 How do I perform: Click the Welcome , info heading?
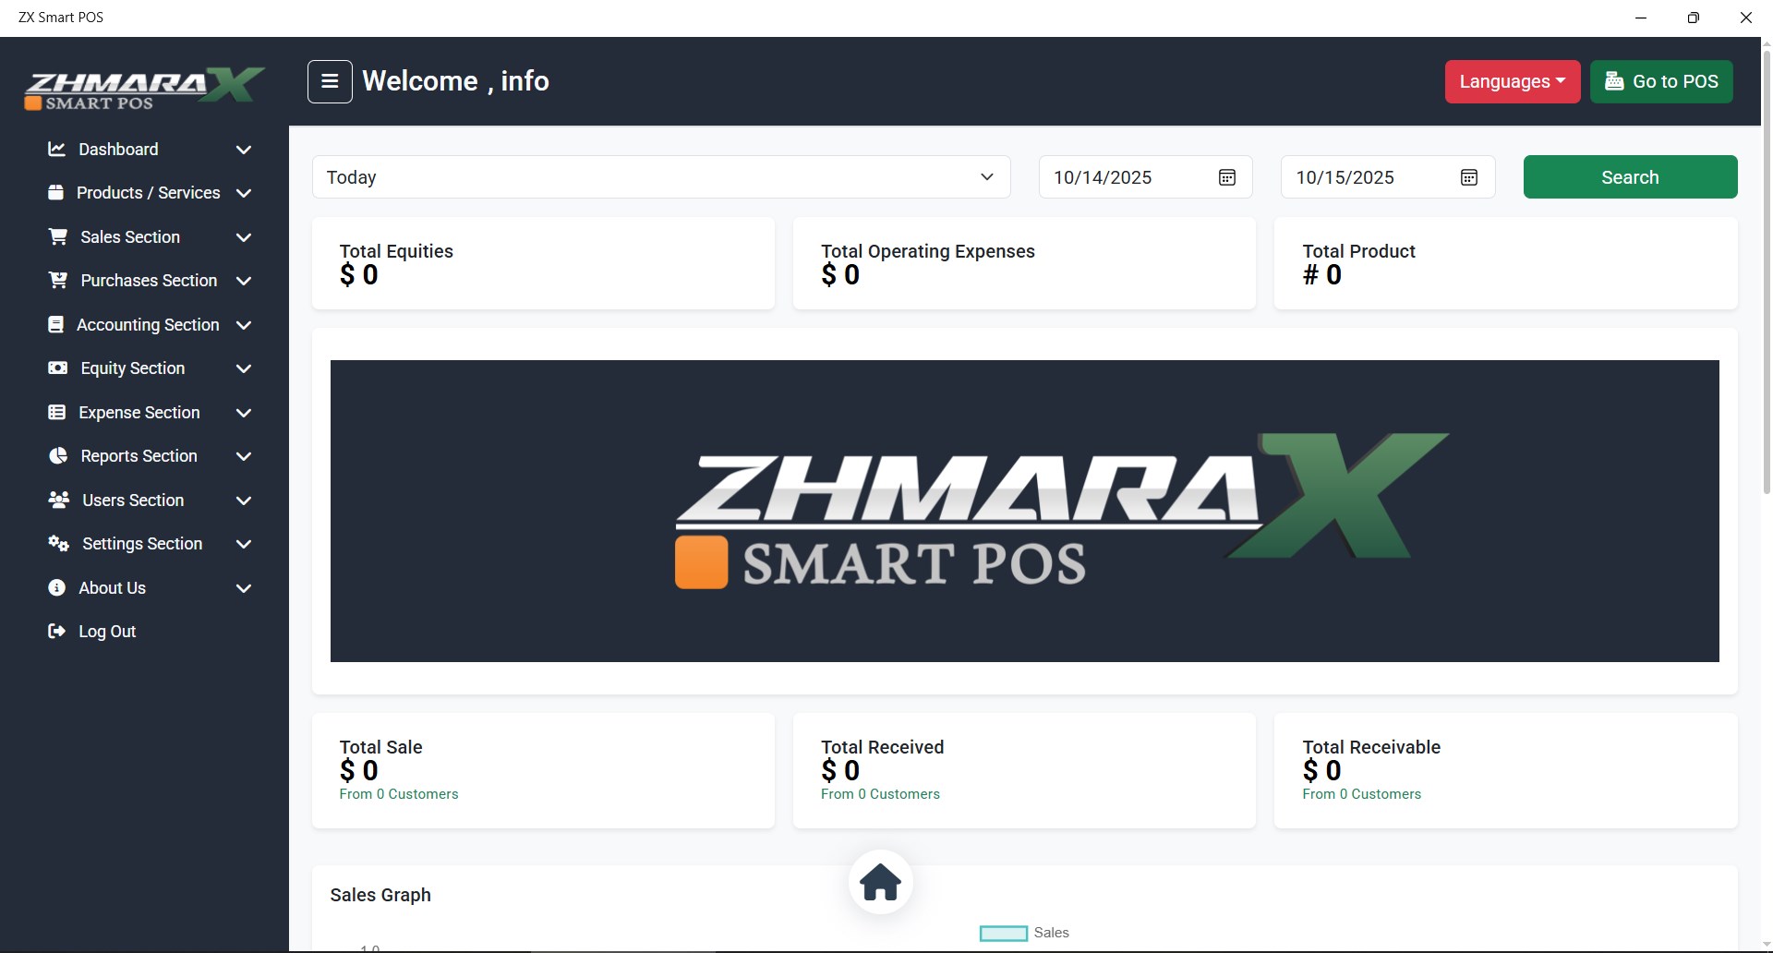point(455,81)
